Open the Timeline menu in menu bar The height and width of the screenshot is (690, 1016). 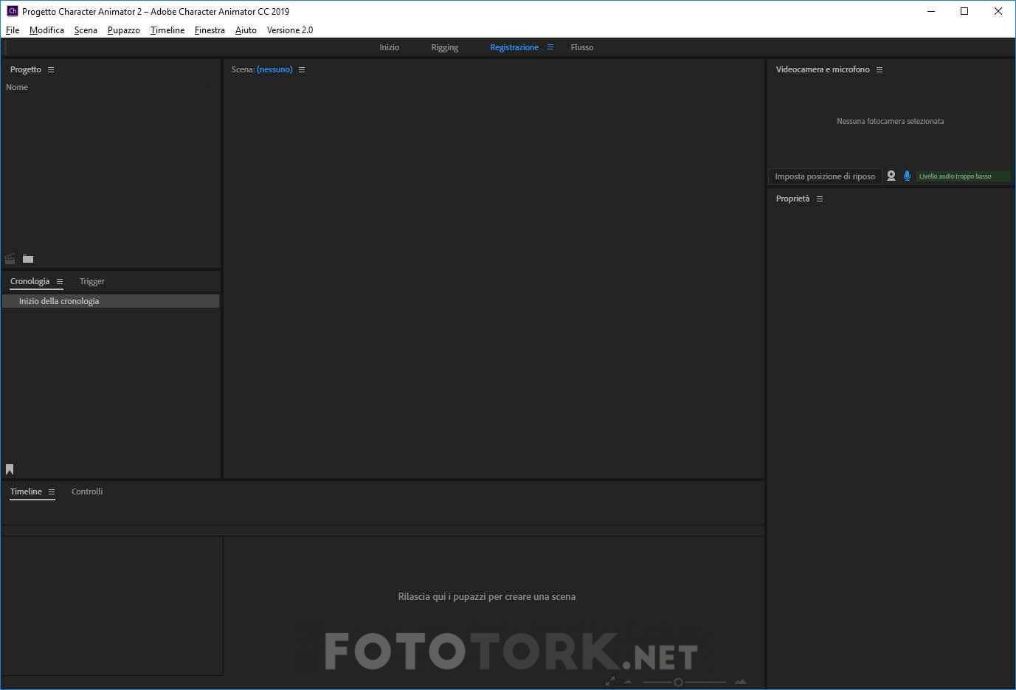point(167,30)
